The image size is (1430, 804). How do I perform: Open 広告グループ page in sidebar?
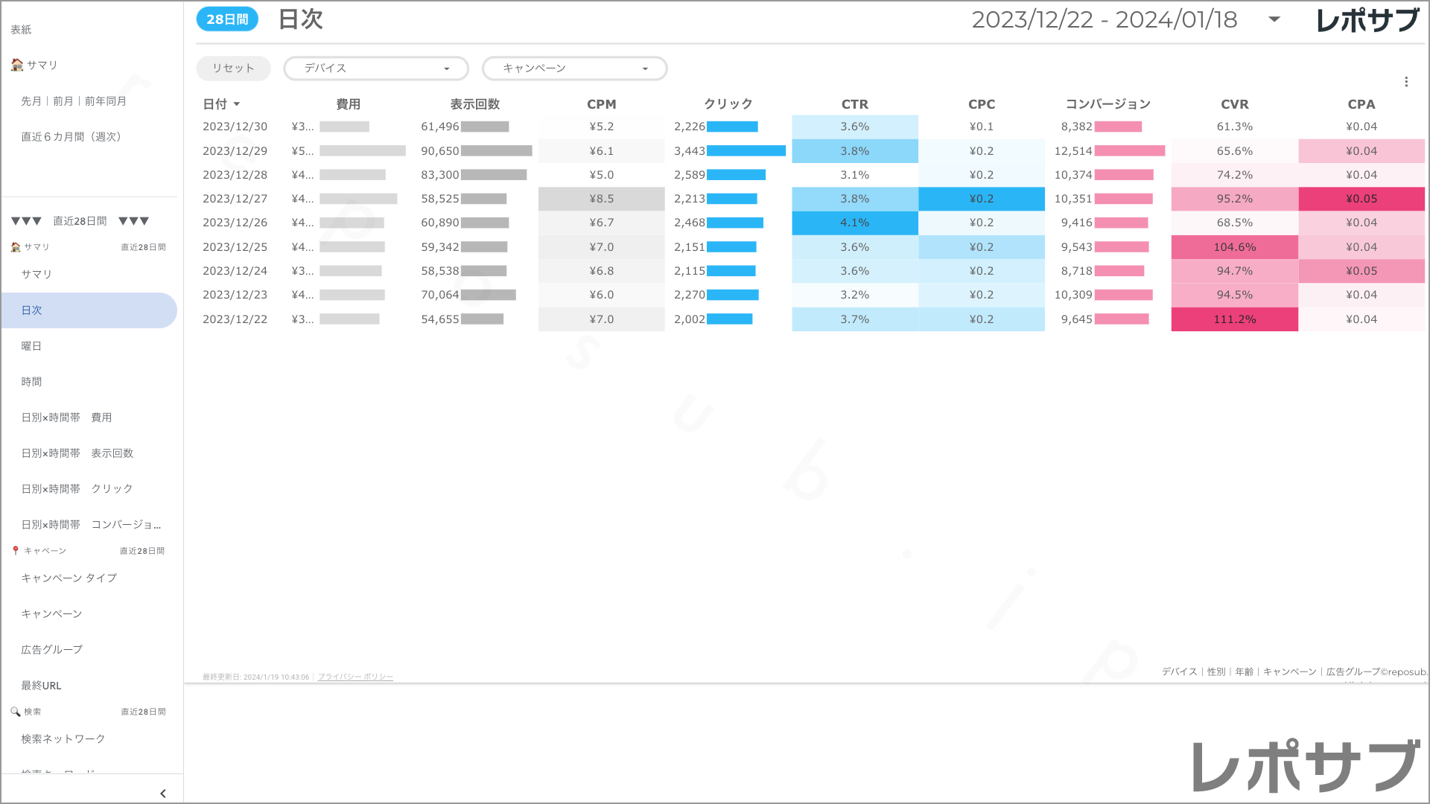pos(51,650)
